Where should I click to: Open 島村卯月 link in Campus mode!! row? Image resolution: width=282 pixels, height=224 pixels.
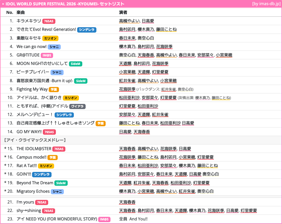(168, 157)
